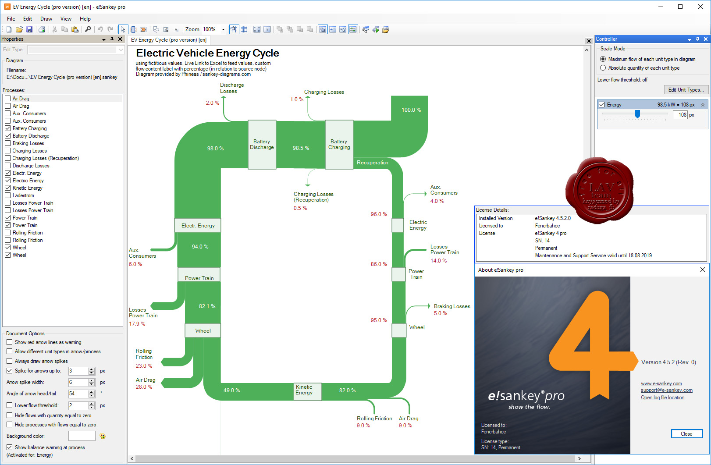Enable Show red arrow lines as warning

click(x=9, y=342)
